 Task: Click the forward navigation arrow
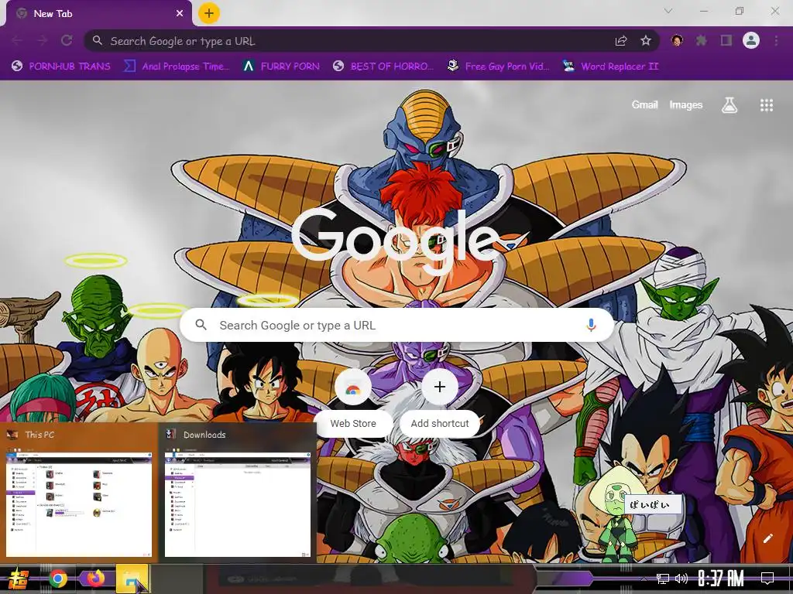pyautogui.click(x=42, y=40)
